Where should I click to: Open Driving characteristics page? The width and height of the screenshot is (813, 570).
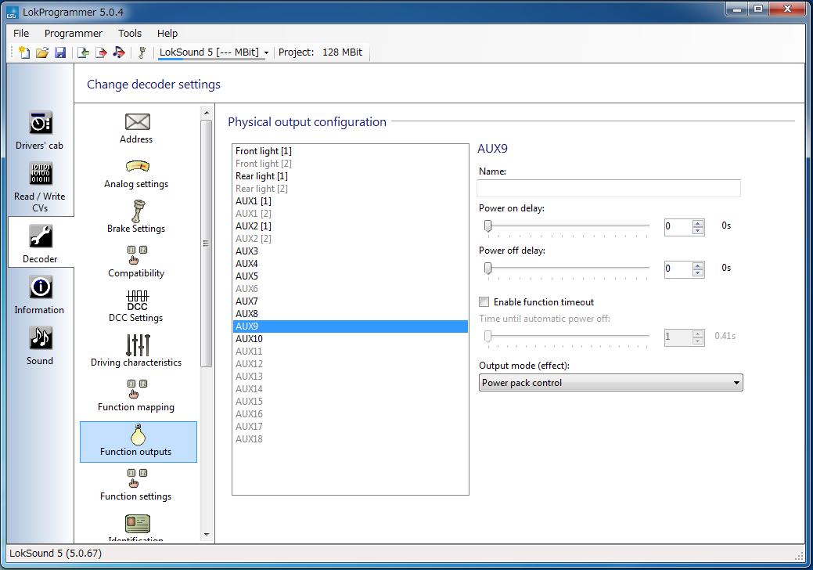coord(137,350)
